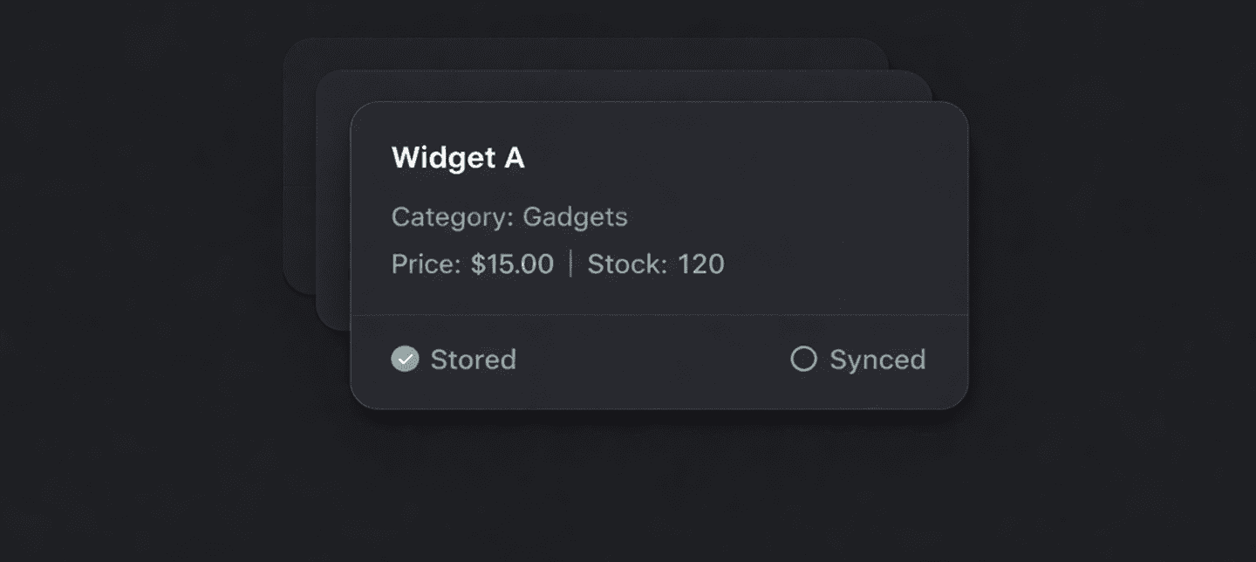Viewport: 1256px width, 562px height.
Task: Click the Category: Gadgets text
Action: tap(509, 216)
